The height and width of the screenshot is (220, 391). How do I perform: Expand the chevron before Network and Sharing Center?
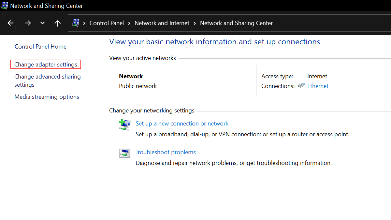tap(195, 23)
